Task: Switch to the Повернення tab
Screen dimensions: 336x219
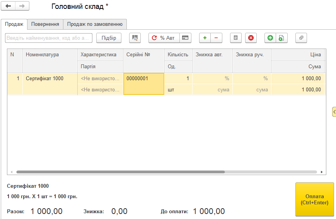Action: click(45, 24)
